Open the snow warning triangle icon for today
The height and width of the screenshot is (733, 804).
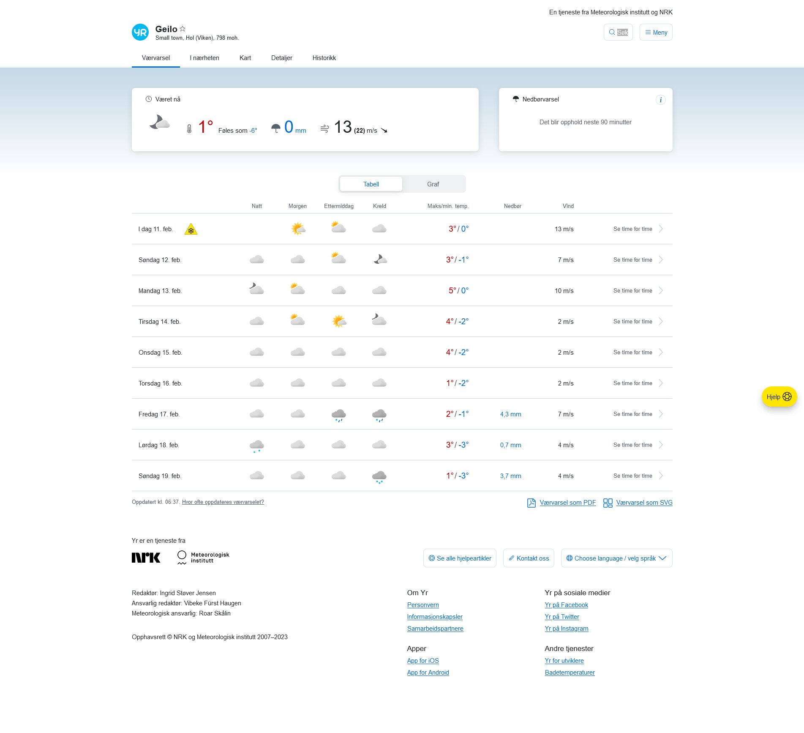(x=191, y=230)
